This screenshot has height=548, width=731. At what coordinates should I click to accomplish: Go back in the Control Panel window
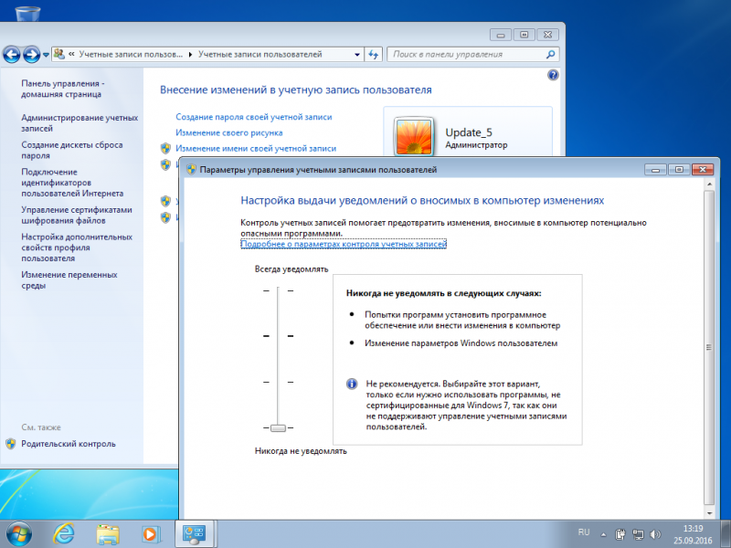click(12, 55)
